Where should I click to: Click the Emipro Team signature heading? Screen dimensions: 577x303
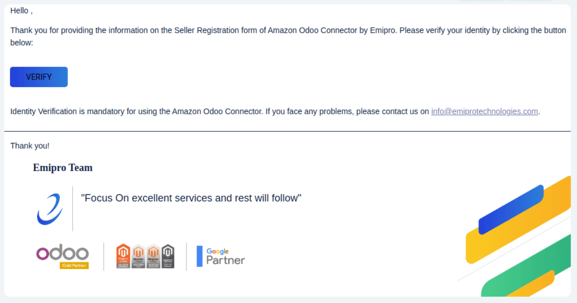pyautogui.click(x=63, y=168)
